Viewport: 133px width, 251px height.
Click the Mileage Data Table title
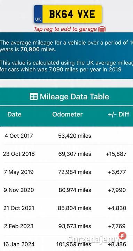click(75, 97)
